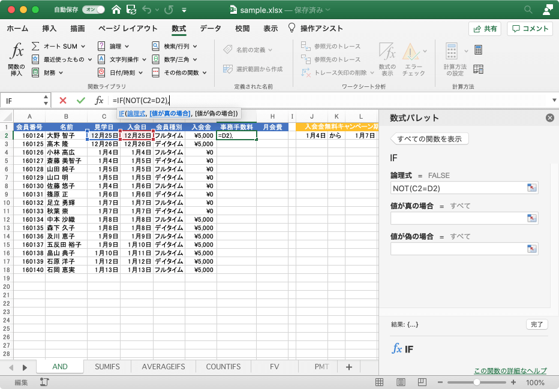The height and width of the screenshot is (389, 559).
Task: Open Recently Used (最近使ったもの) functions
Action: 62,59
